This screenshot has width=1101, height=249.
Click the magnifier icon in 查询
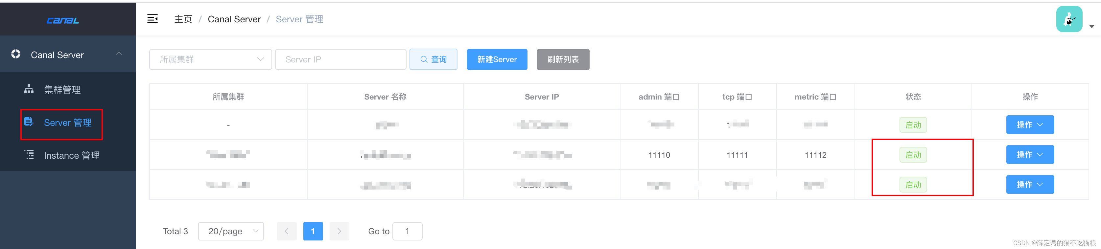pyautogui.click(x=424, y=59)
